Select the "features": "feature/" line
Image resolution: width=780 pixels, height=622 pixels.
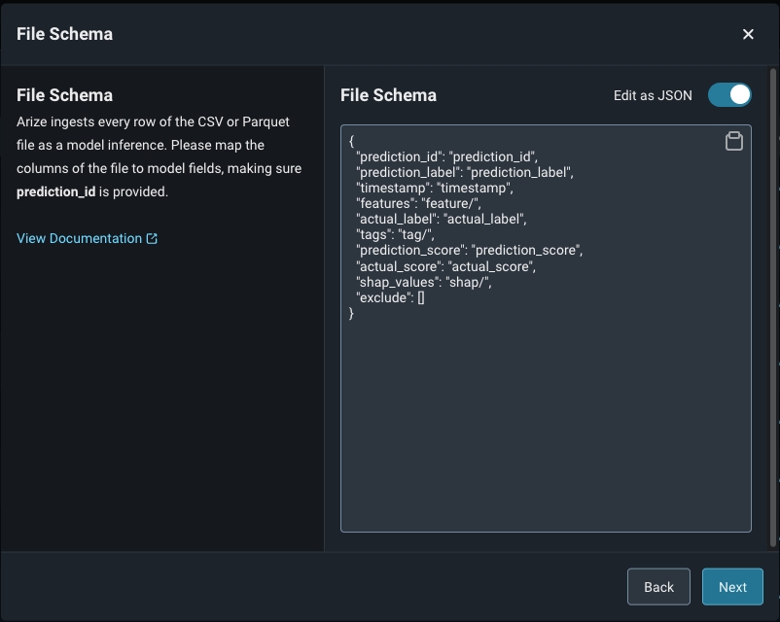point(418,203)
